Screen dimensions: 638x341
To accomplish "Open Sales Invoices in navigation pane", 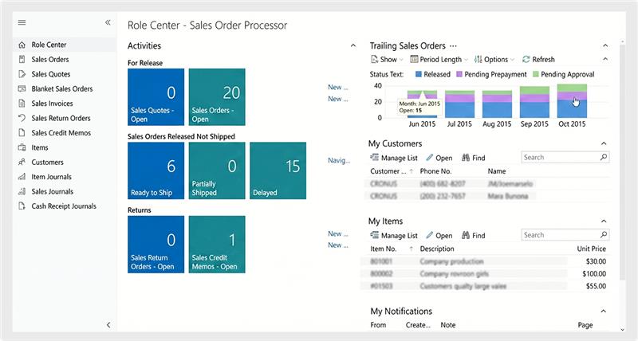I will (x=52, y=104).
